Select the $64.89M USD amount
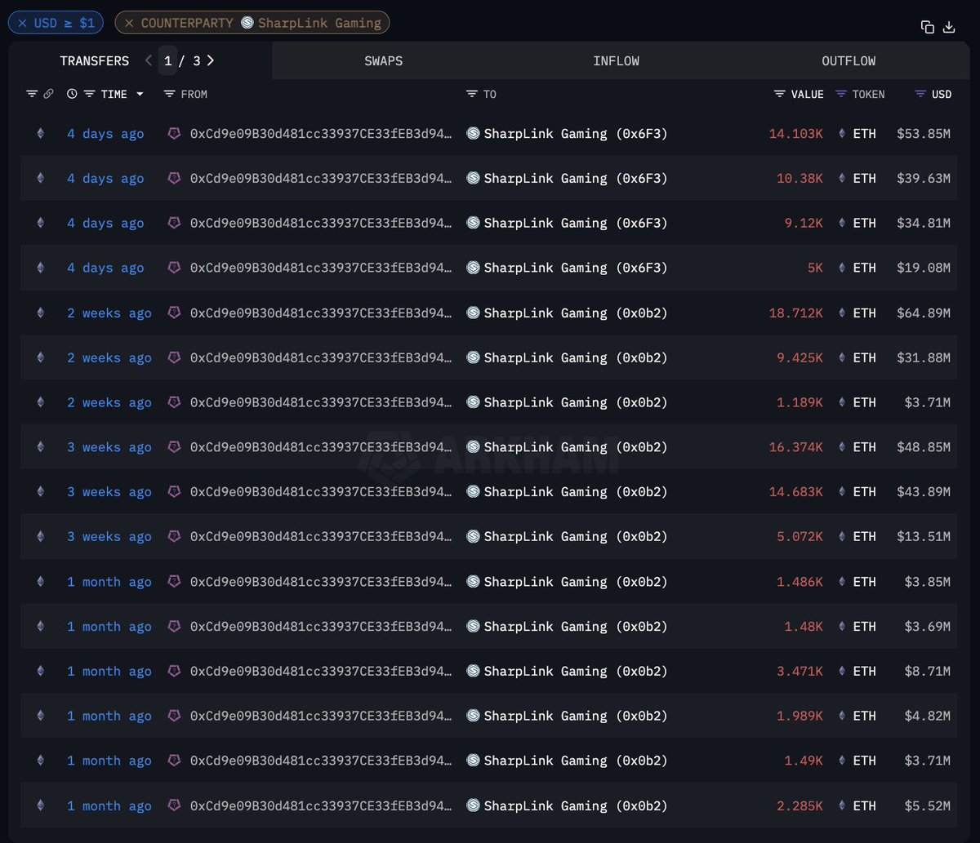This screenshot has height=843, width=980. pyautogui.click(x=924, y=313)
